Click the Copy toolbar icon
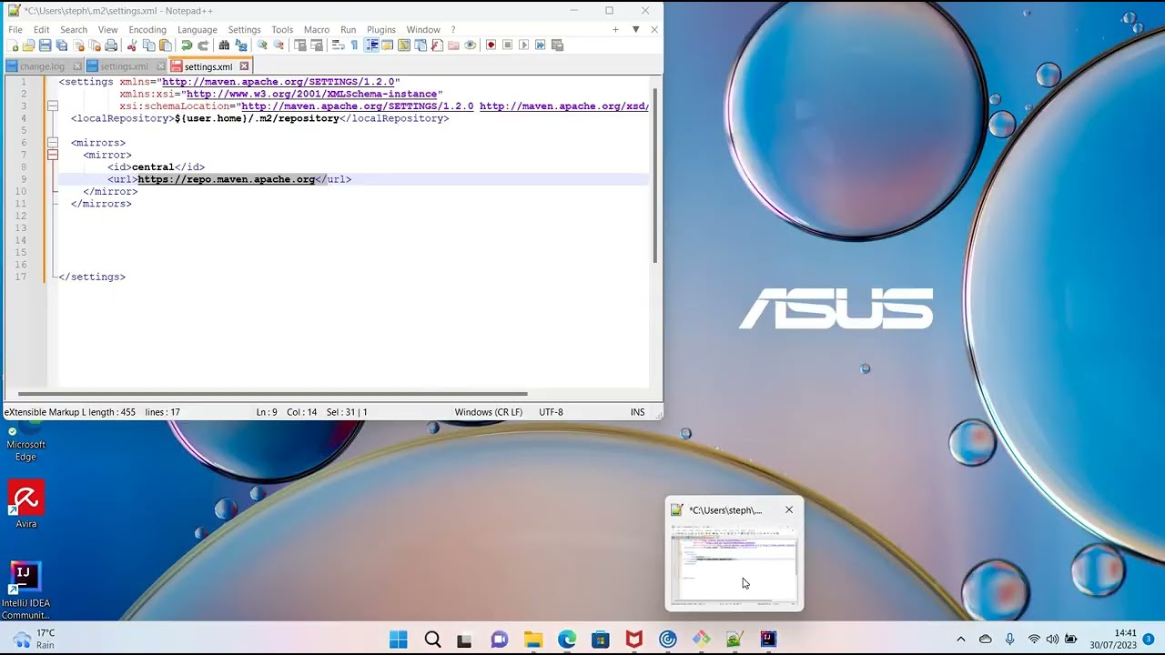Viewport: 1165px width, 655px height. coord(148,45)
